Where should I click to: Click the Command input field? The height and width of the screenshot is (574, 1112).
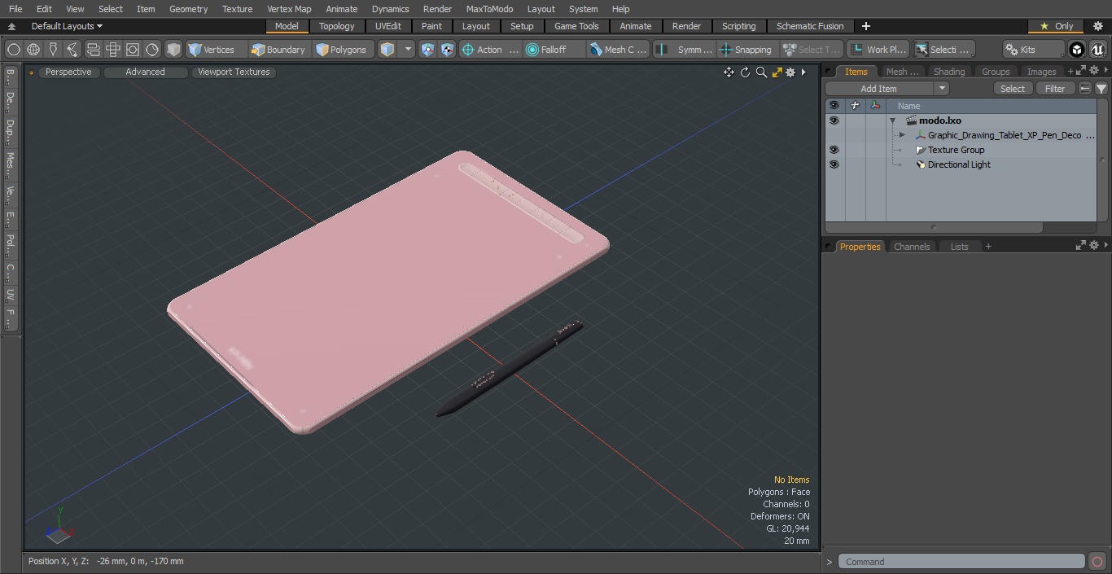click(x=961, y=562)
